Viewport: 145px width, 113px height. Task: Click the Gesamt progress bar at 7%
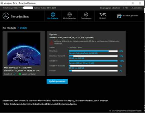point(93,71)
